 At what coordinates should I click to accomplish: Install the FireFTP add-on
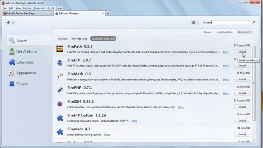(x=242, y=66)
